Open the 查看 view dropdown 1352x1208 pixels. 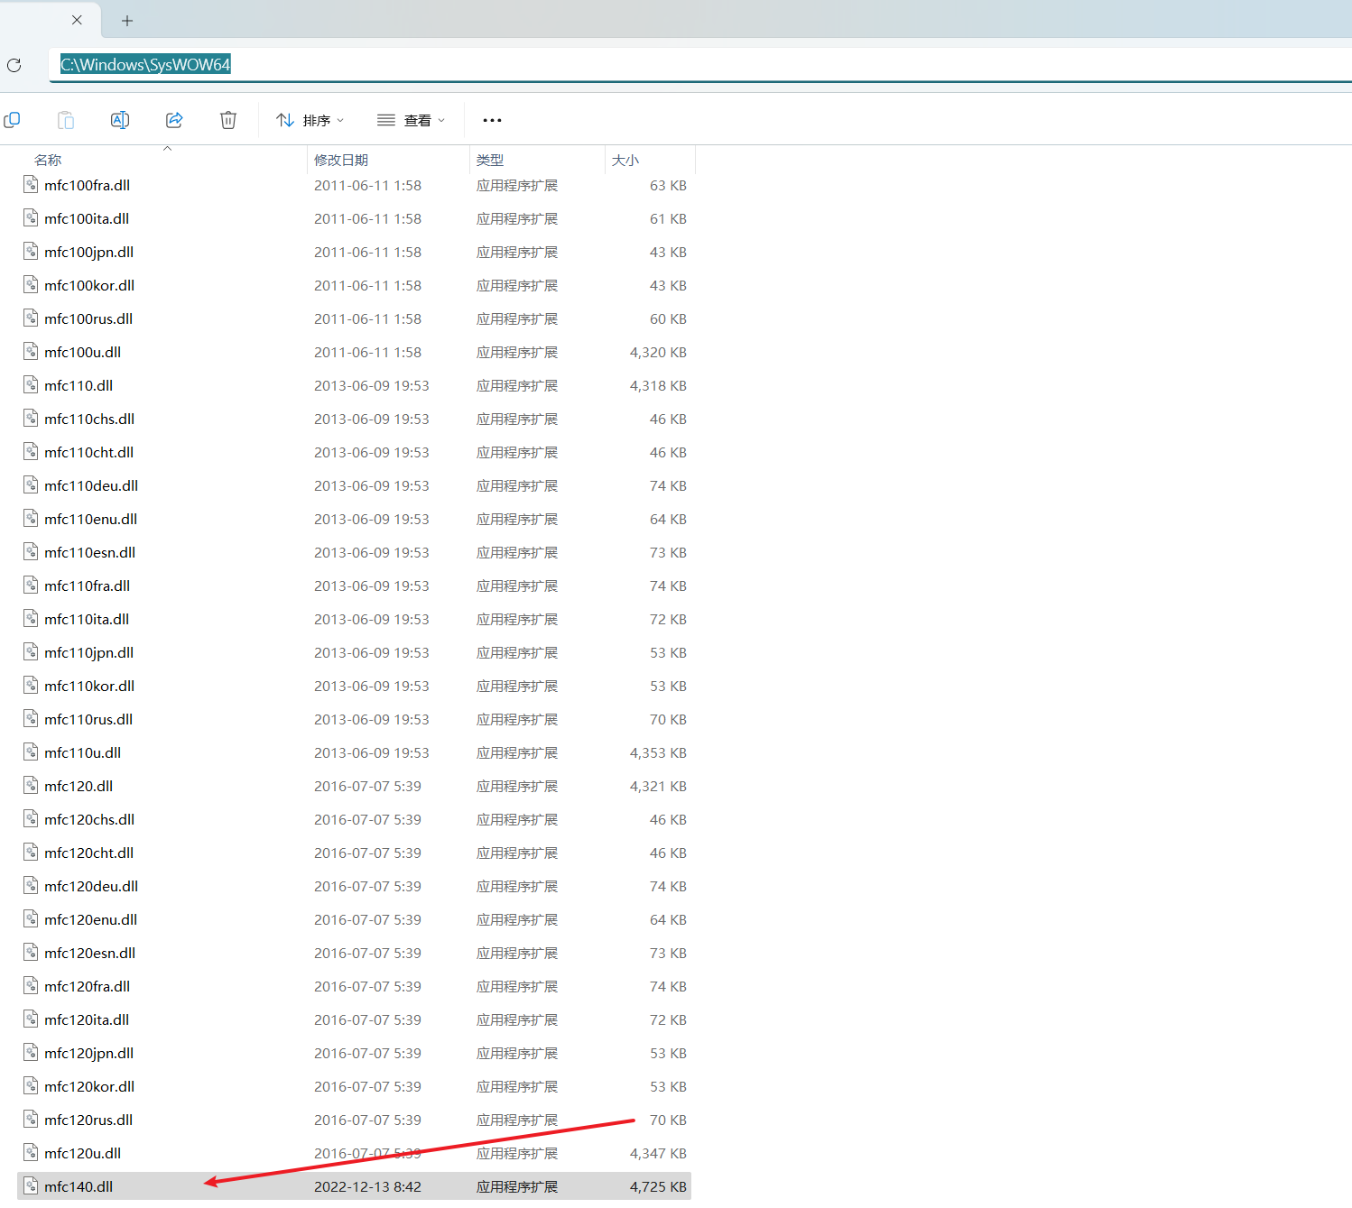pyautogui.click(x=411, y=120)
